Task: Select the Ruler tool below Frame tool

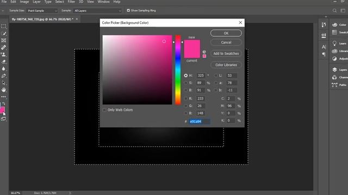Action: [4, 47]
